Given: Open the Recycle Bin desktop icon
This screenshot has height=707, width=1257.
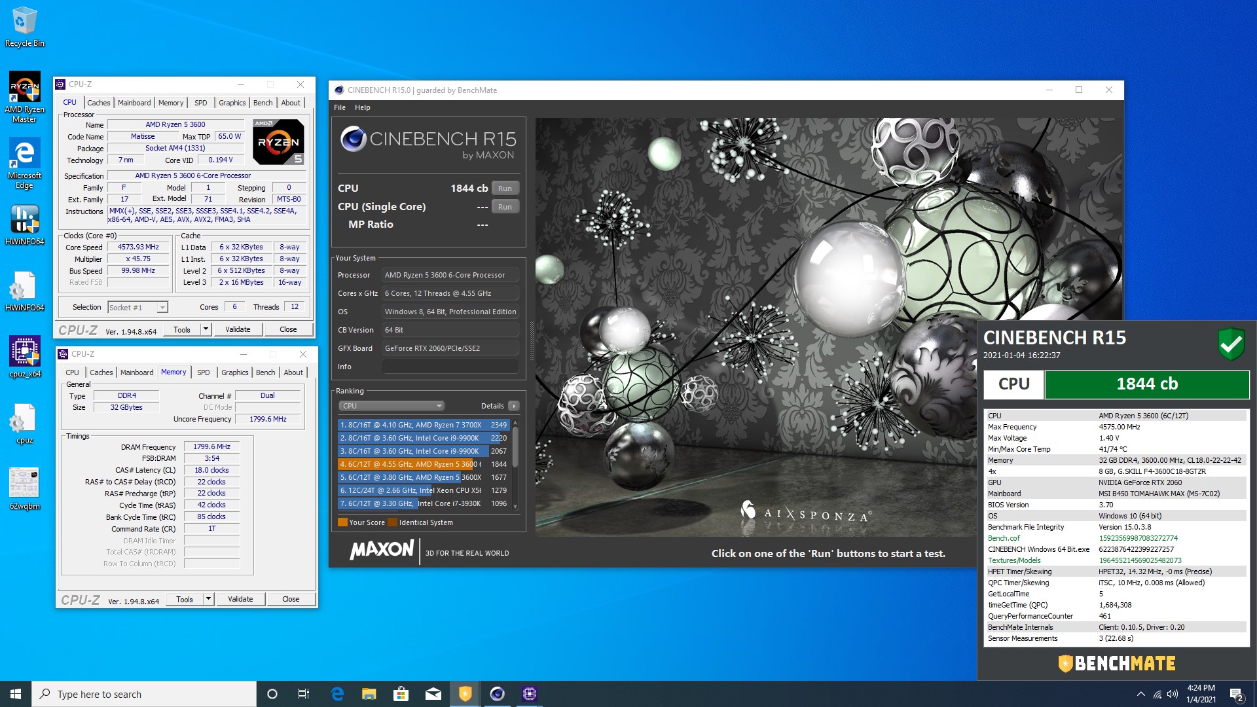Looking at the screenshot, I should [x=25, y=26].
